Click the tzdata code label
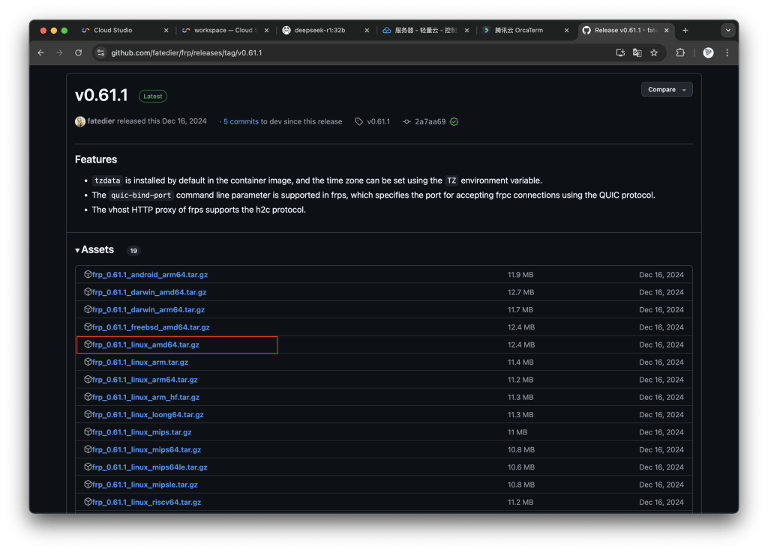 coord(107,181)
